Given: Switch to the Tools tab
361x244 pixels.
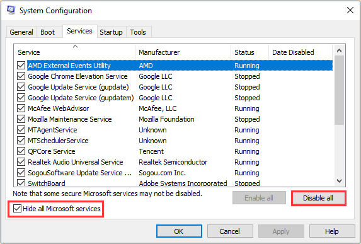Looking at the screenshot, I should click(x=138, y=32).
